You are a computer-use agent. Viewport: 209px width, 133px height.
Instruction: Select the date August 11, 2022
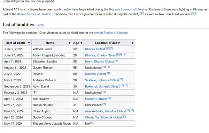point(15,68)
